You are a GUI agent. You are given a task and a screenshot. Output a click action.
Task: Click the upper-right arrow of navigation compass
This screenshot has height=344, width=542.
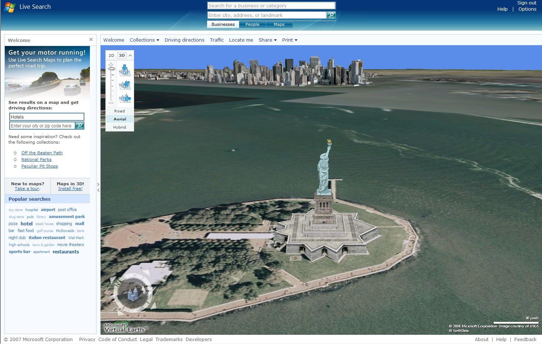146,273
